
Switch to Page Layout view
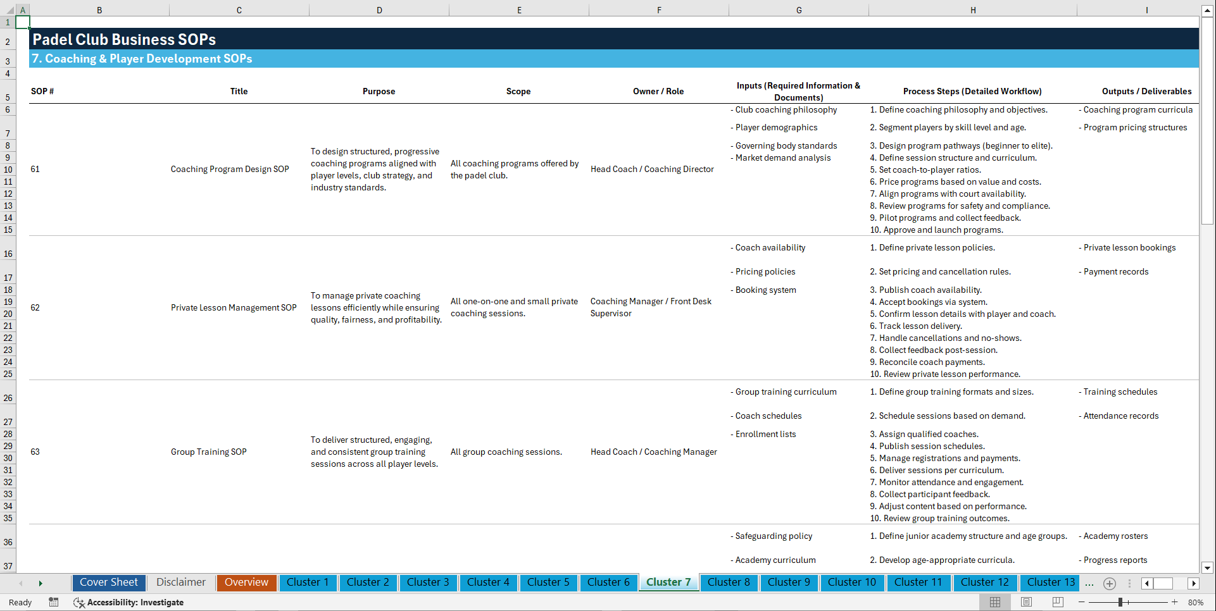[x=1025, y=602]
